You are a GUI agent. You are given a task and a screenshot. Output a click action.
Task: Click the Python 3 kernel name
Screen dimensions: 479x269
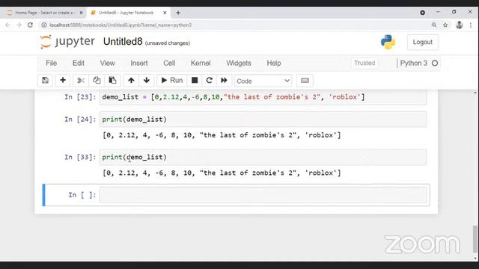(x=414, y=63)
